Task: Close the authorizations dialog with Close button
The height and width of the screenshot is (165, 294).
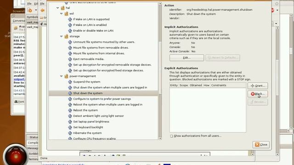Action: pyautogui.click(x=261, y=145)
